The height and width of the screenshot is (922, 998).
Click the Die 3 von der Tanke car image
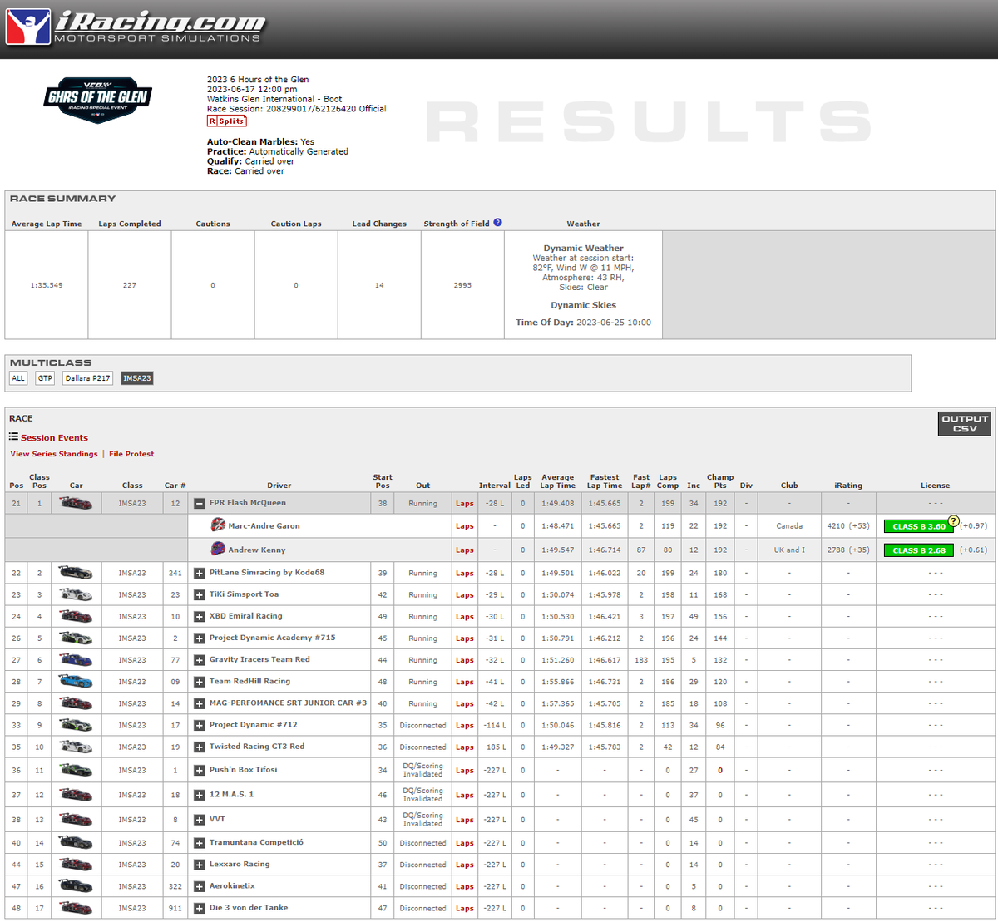click(76, 908)
